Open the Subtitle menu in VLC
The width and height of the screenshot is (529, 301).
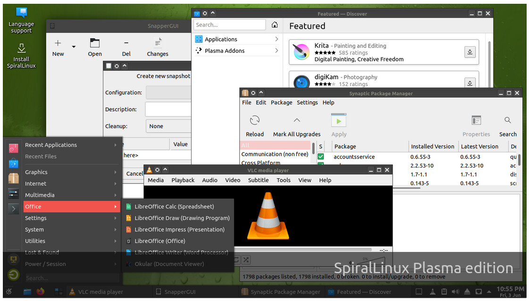(x=259, y=180)
